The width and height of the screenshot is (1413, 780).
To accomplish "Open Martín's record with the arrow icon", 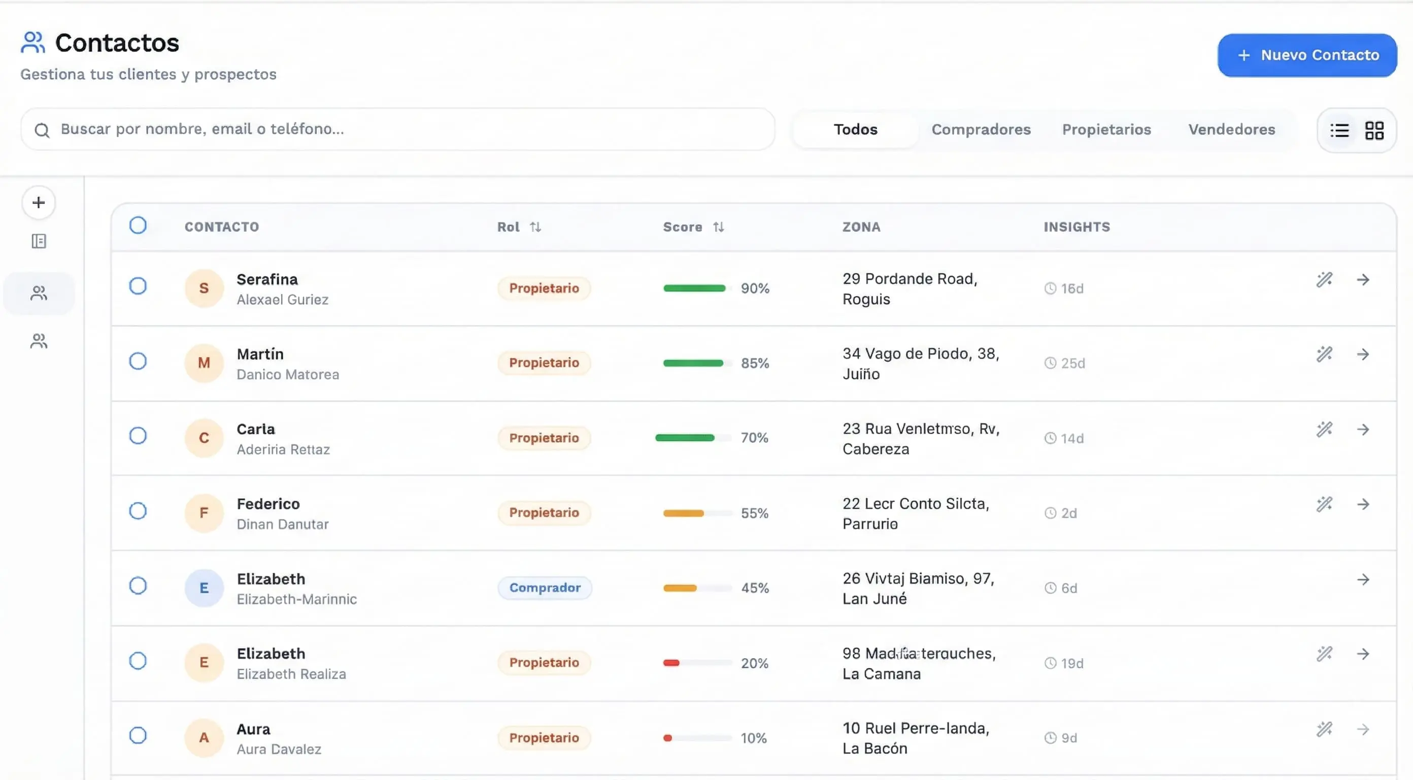I will click(x=1364, y=354).
